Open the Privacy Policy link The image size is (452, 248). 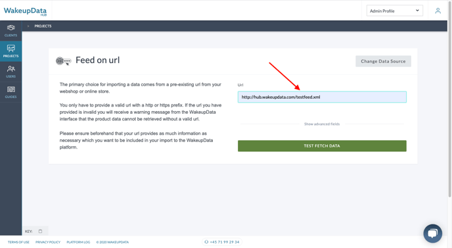pyautogui.click(x=48, y=242)
